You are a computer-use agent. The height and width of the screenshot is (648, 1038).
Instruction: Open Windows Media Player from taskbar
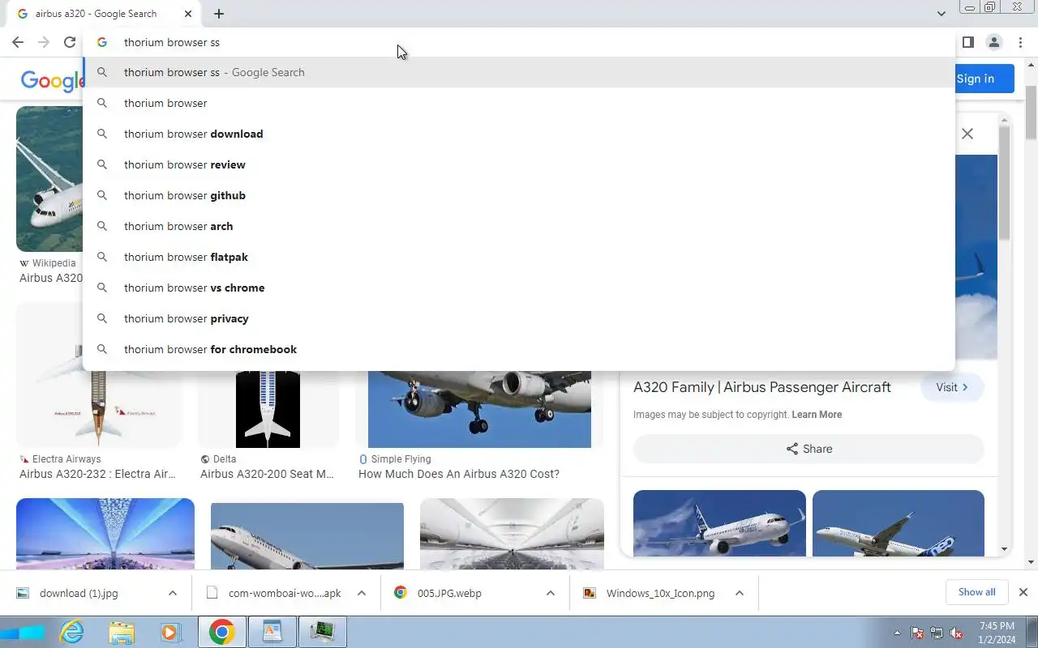tap(170, 632)
